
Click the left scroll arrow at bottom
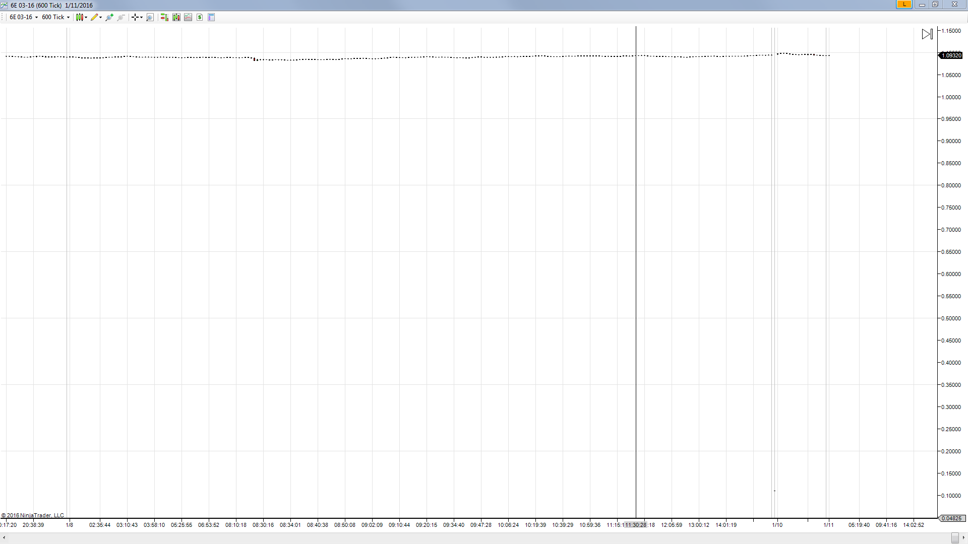coord(4,538)
